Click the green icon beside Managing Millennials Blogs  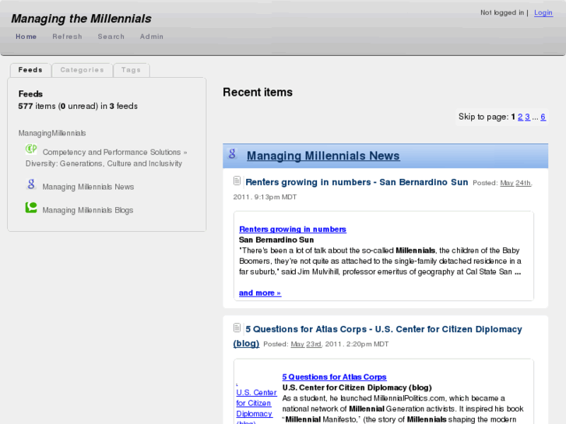click(31, 208)
